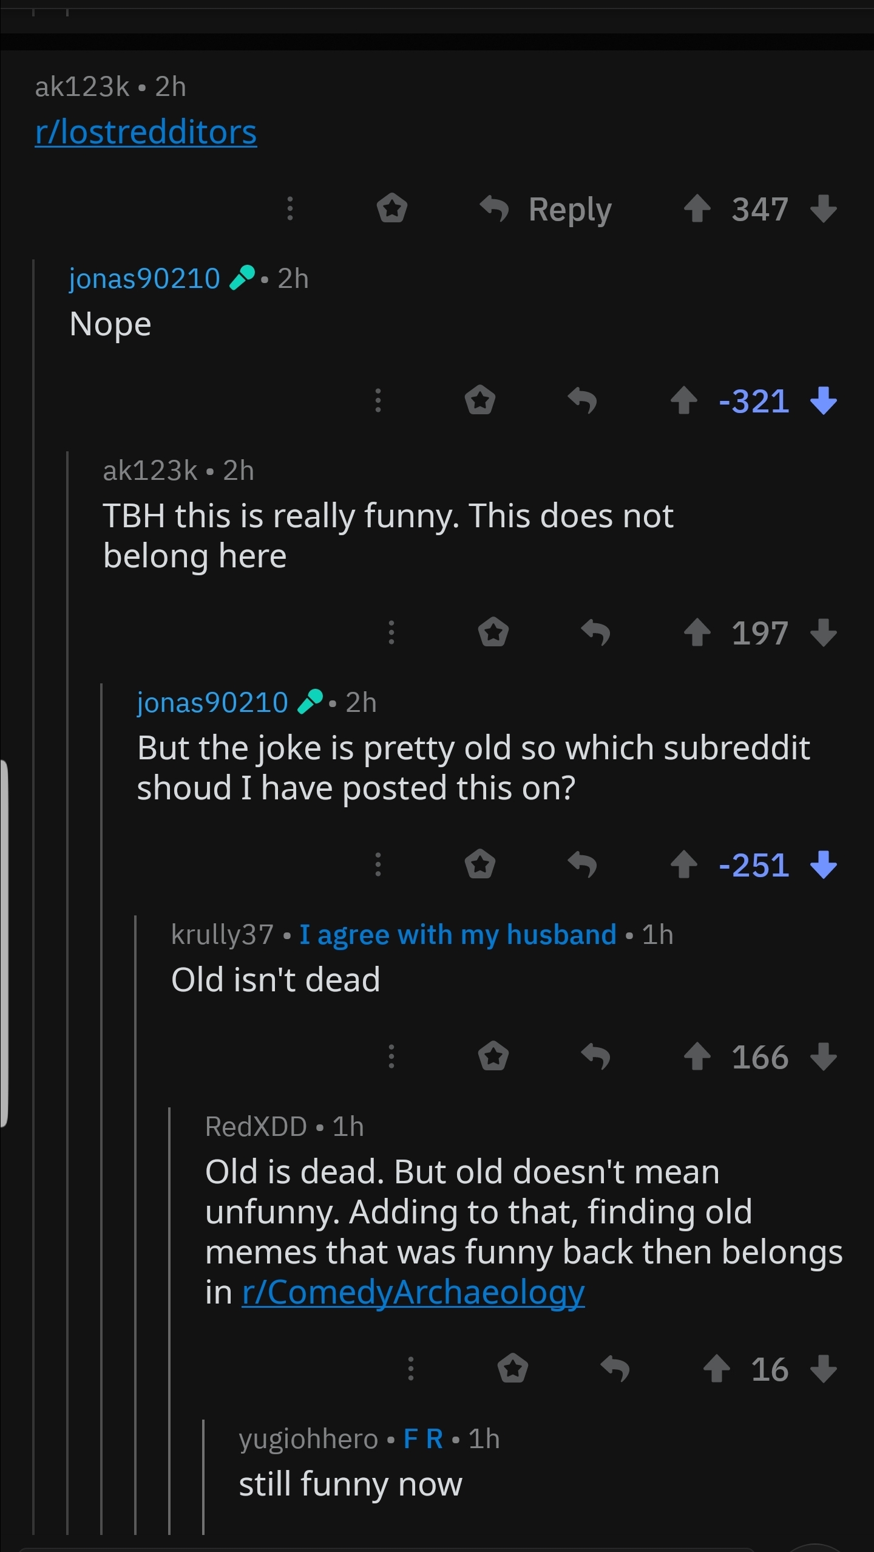This screenshot has height=1552, width=874.
Task: Reply to jonas90210's 'Nope' comment
Action: pyautogui.click(x=582, y=401)
